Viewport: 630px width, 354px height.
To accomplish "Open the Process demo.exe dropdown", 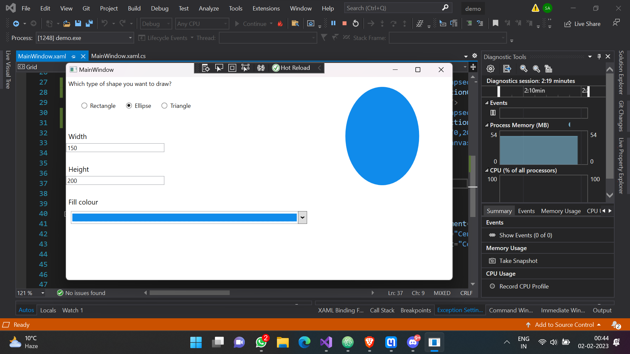I will coord(130,38).
